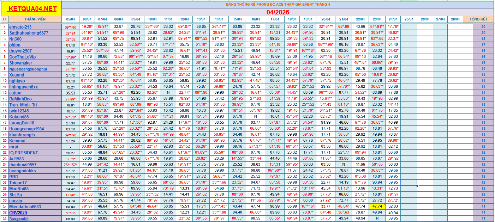
Task: Click catton's 11/04 cell N
Action: [x=168, y=93]
